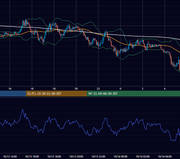Click the 16 hour axis label
The width and height of the screenshot is (180, 159).
coord(32,89)
